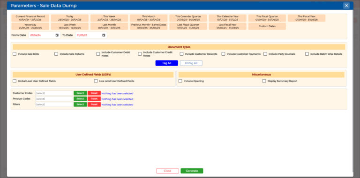Click 'Nothing has been selected' beside Product Codes

(117, 99)
